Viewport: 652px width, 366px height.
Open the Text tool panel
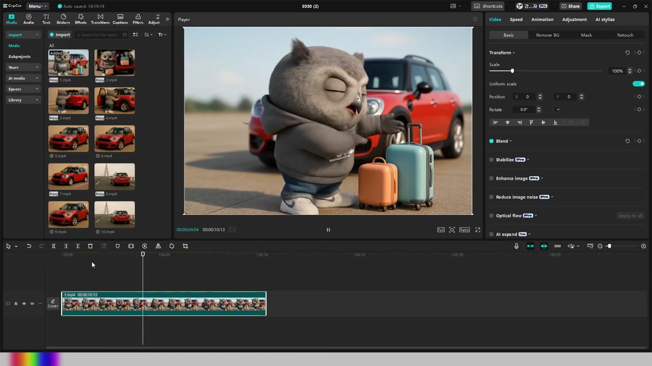(46, 19)
